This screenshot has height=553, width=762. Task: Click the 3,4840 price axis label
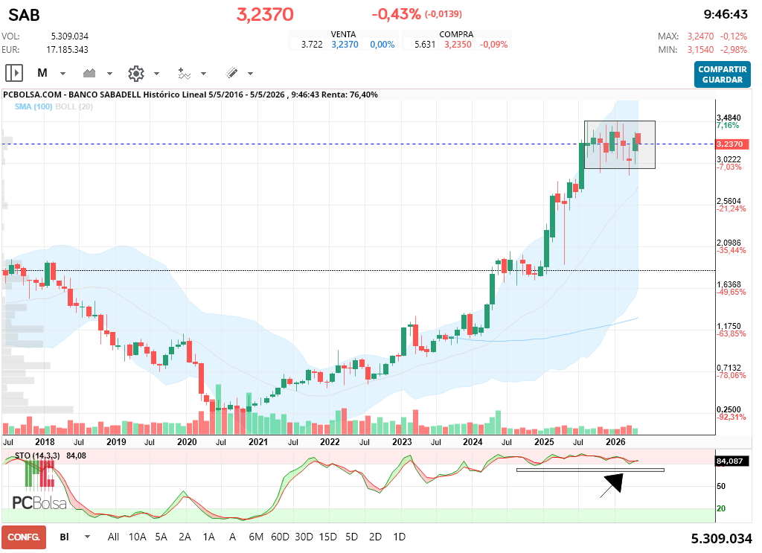[x=729, y=118]
